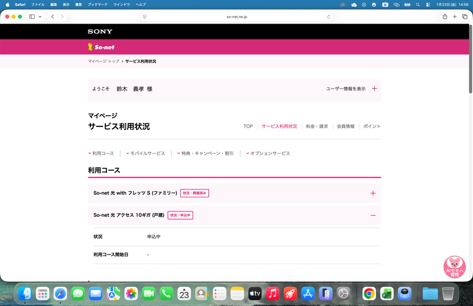Viewport: 473px width, 306px height.
Task: Open Messages app in the dock
Action: coord(78,294)
